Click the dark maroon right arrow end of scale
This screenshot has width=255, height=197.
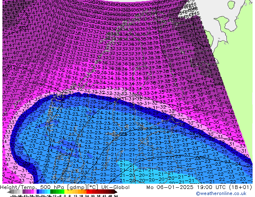[x=116, y=192]
